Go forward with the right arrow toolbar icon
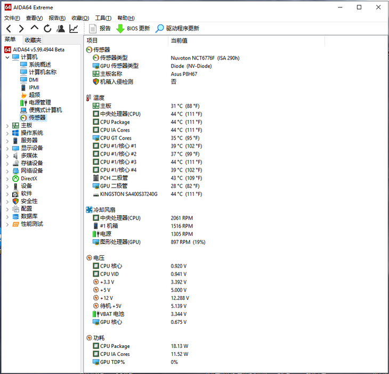Image resolution: width=389 pixels, height=374 pixels. tap(21, 29)
